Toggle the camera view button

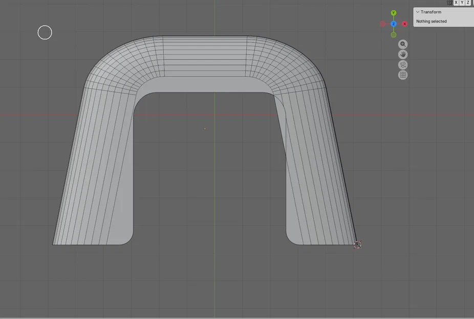pos(403,65)
